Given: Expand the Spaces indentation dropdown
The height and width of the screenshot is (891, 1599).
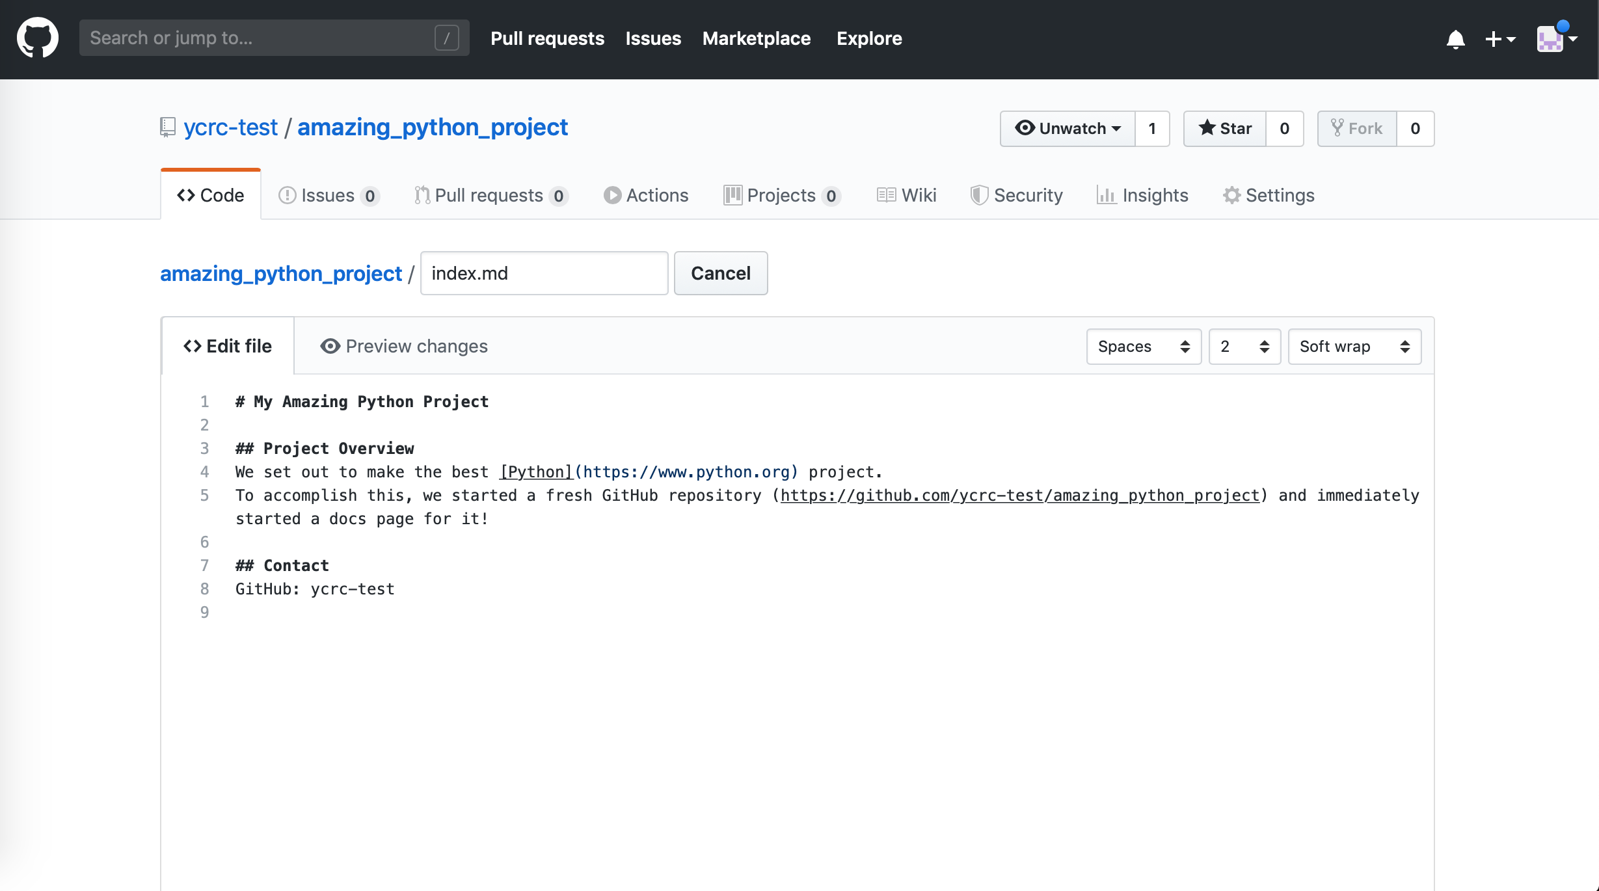Looking at the screenshot, I should (1142, 347).
